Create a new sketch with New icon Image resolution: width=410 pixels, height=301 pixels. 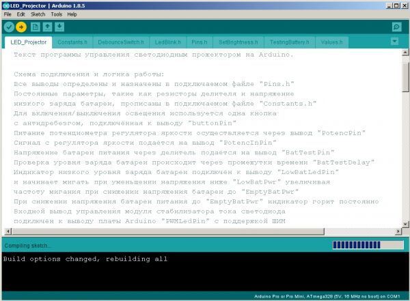coord(36,27)
